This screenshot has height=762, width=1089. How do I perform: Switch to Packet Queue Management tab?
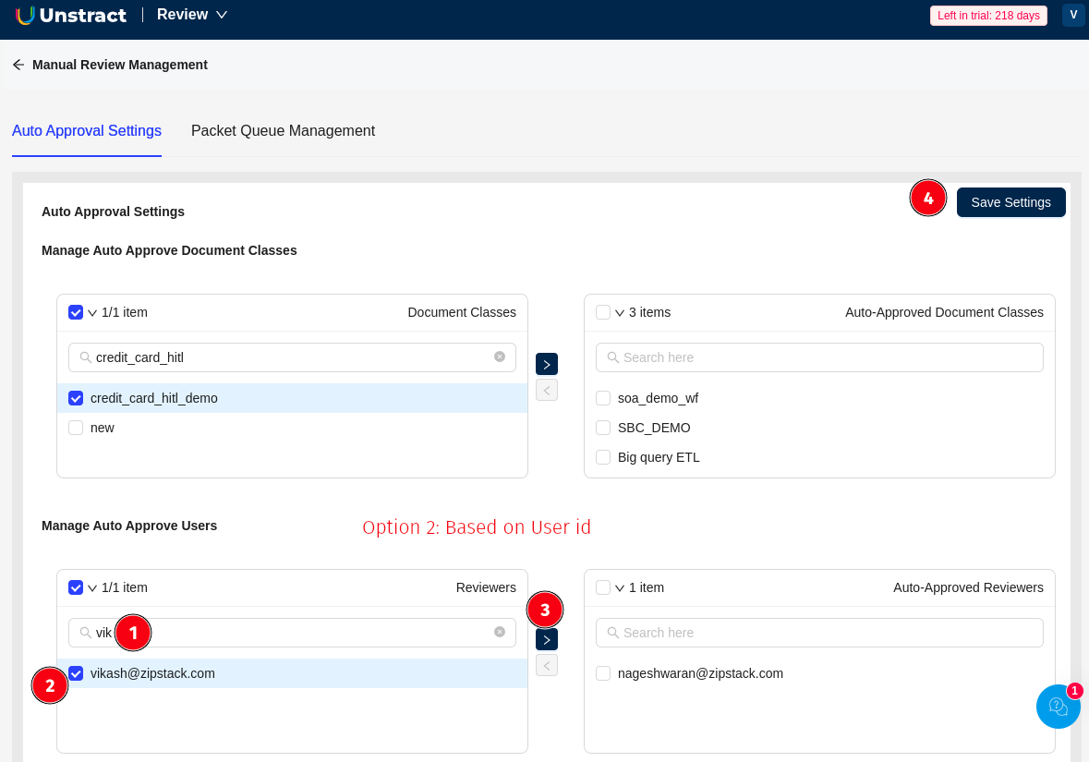coord(283,131)
